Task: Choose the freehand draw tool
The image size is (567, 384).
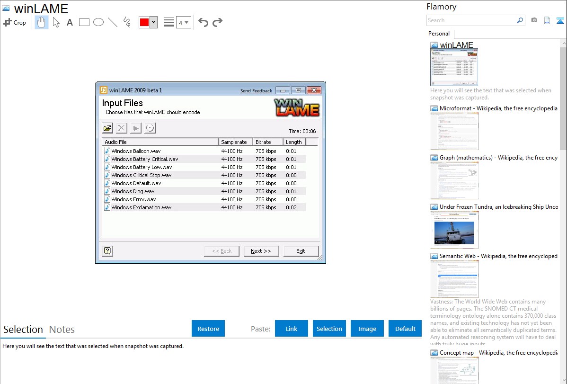Action: (x=127, y=22)
